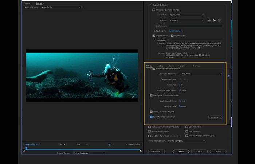Click inside the Comments text field

(195, 26)
